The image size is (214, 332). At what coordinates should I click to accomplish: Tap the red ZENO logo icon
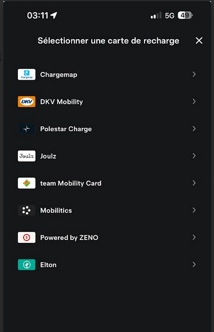26,238
